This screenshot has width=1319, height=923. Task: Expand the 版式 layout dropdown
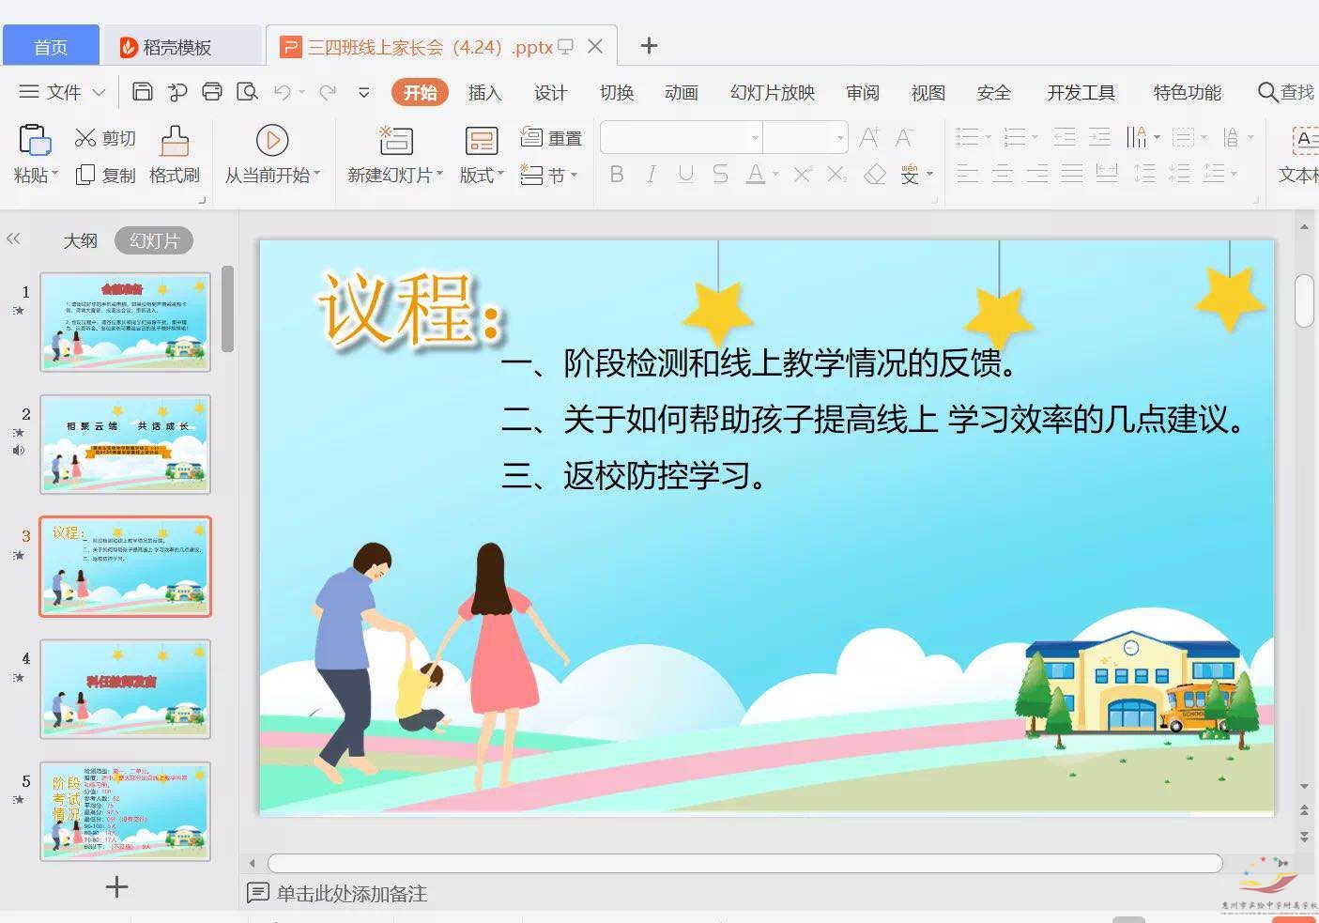pos(500,175)
